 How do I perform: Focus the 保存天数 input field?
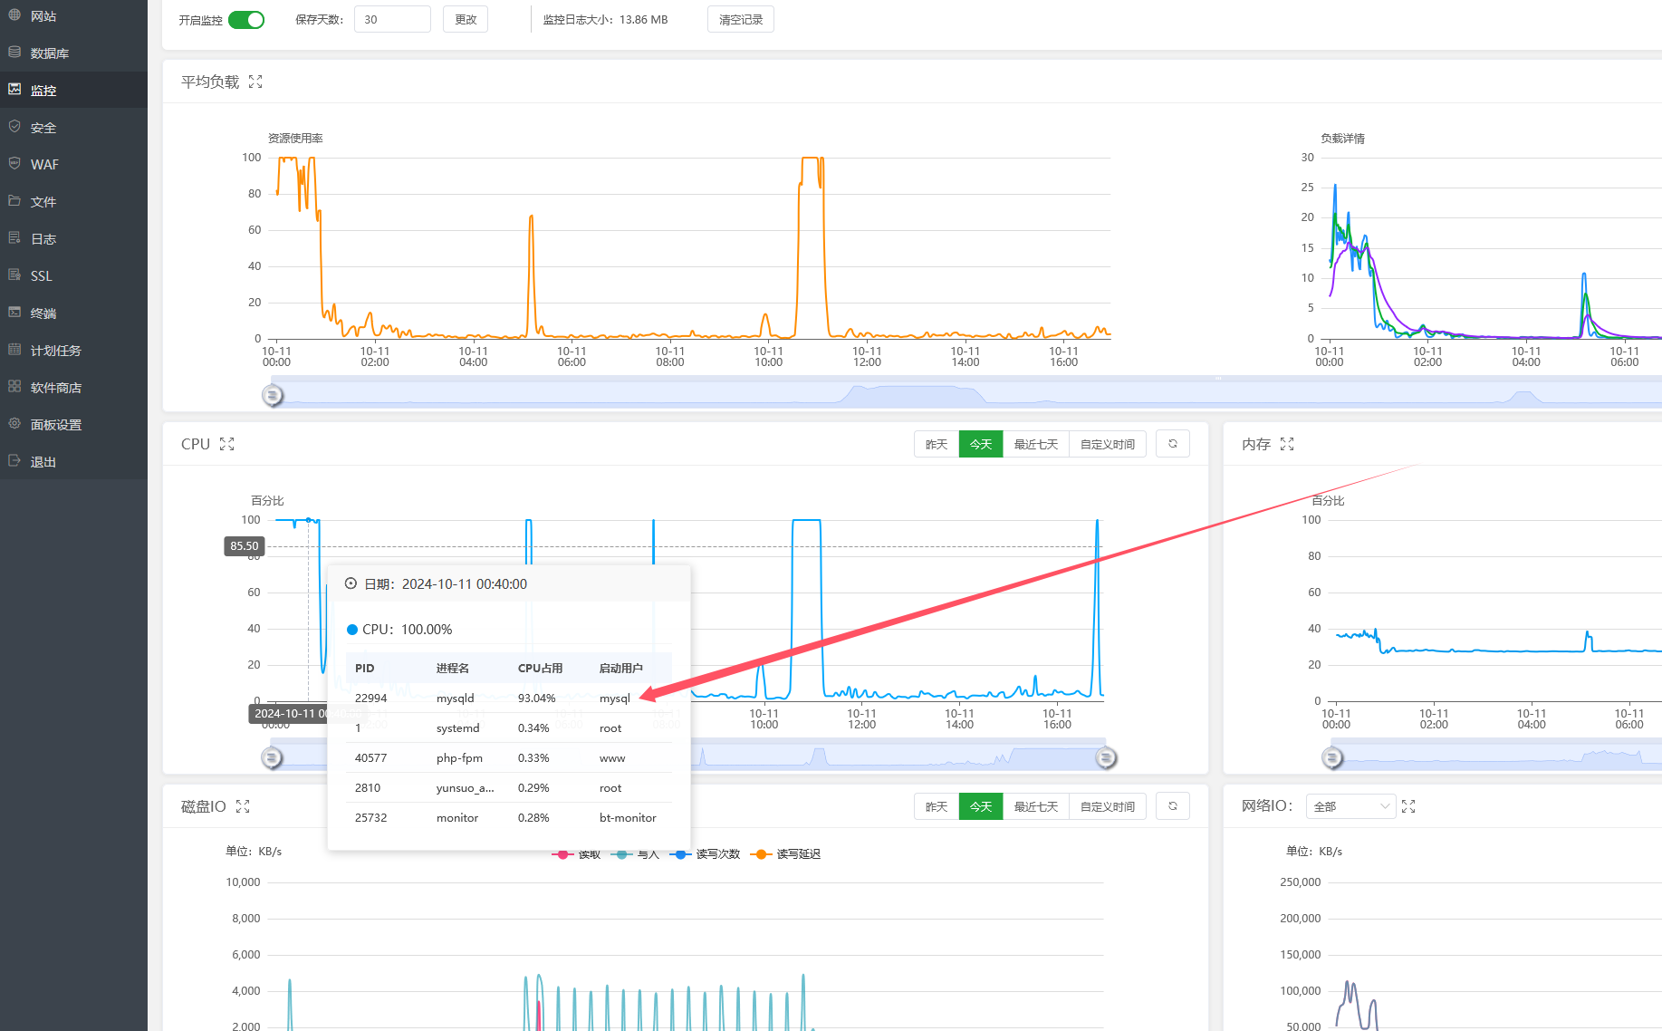tap(392, 19)
